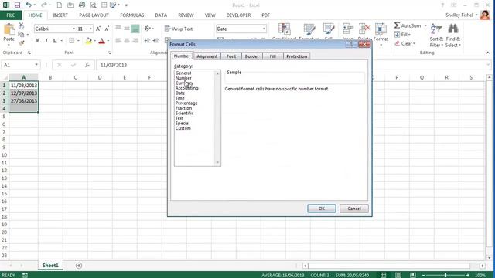Toggle Italic formatting
Image resolution: width=495 pixels, height=278 pixels.
[46, 41]
